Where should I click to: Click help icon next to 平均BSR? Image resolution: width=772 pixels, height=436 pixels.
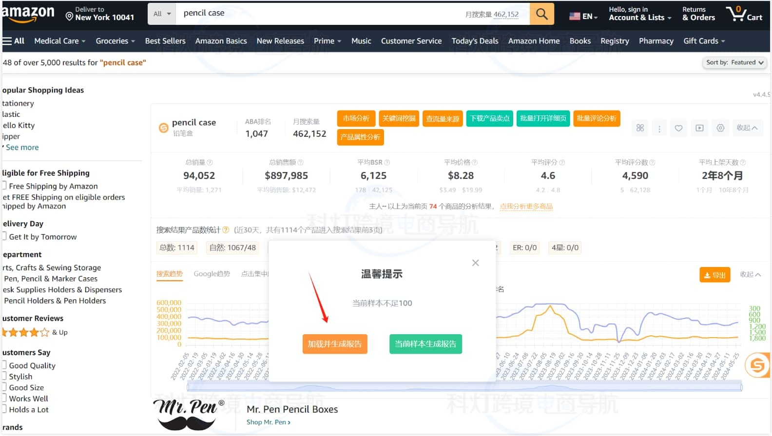click(x=387, y=162)
